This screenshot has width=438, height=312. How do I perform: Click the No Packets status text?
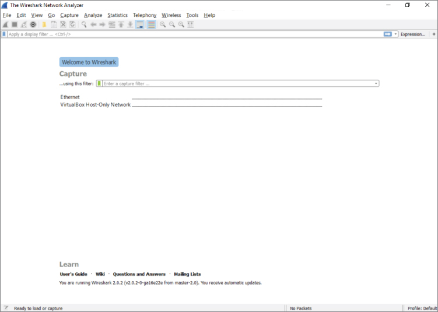[300, 309]
